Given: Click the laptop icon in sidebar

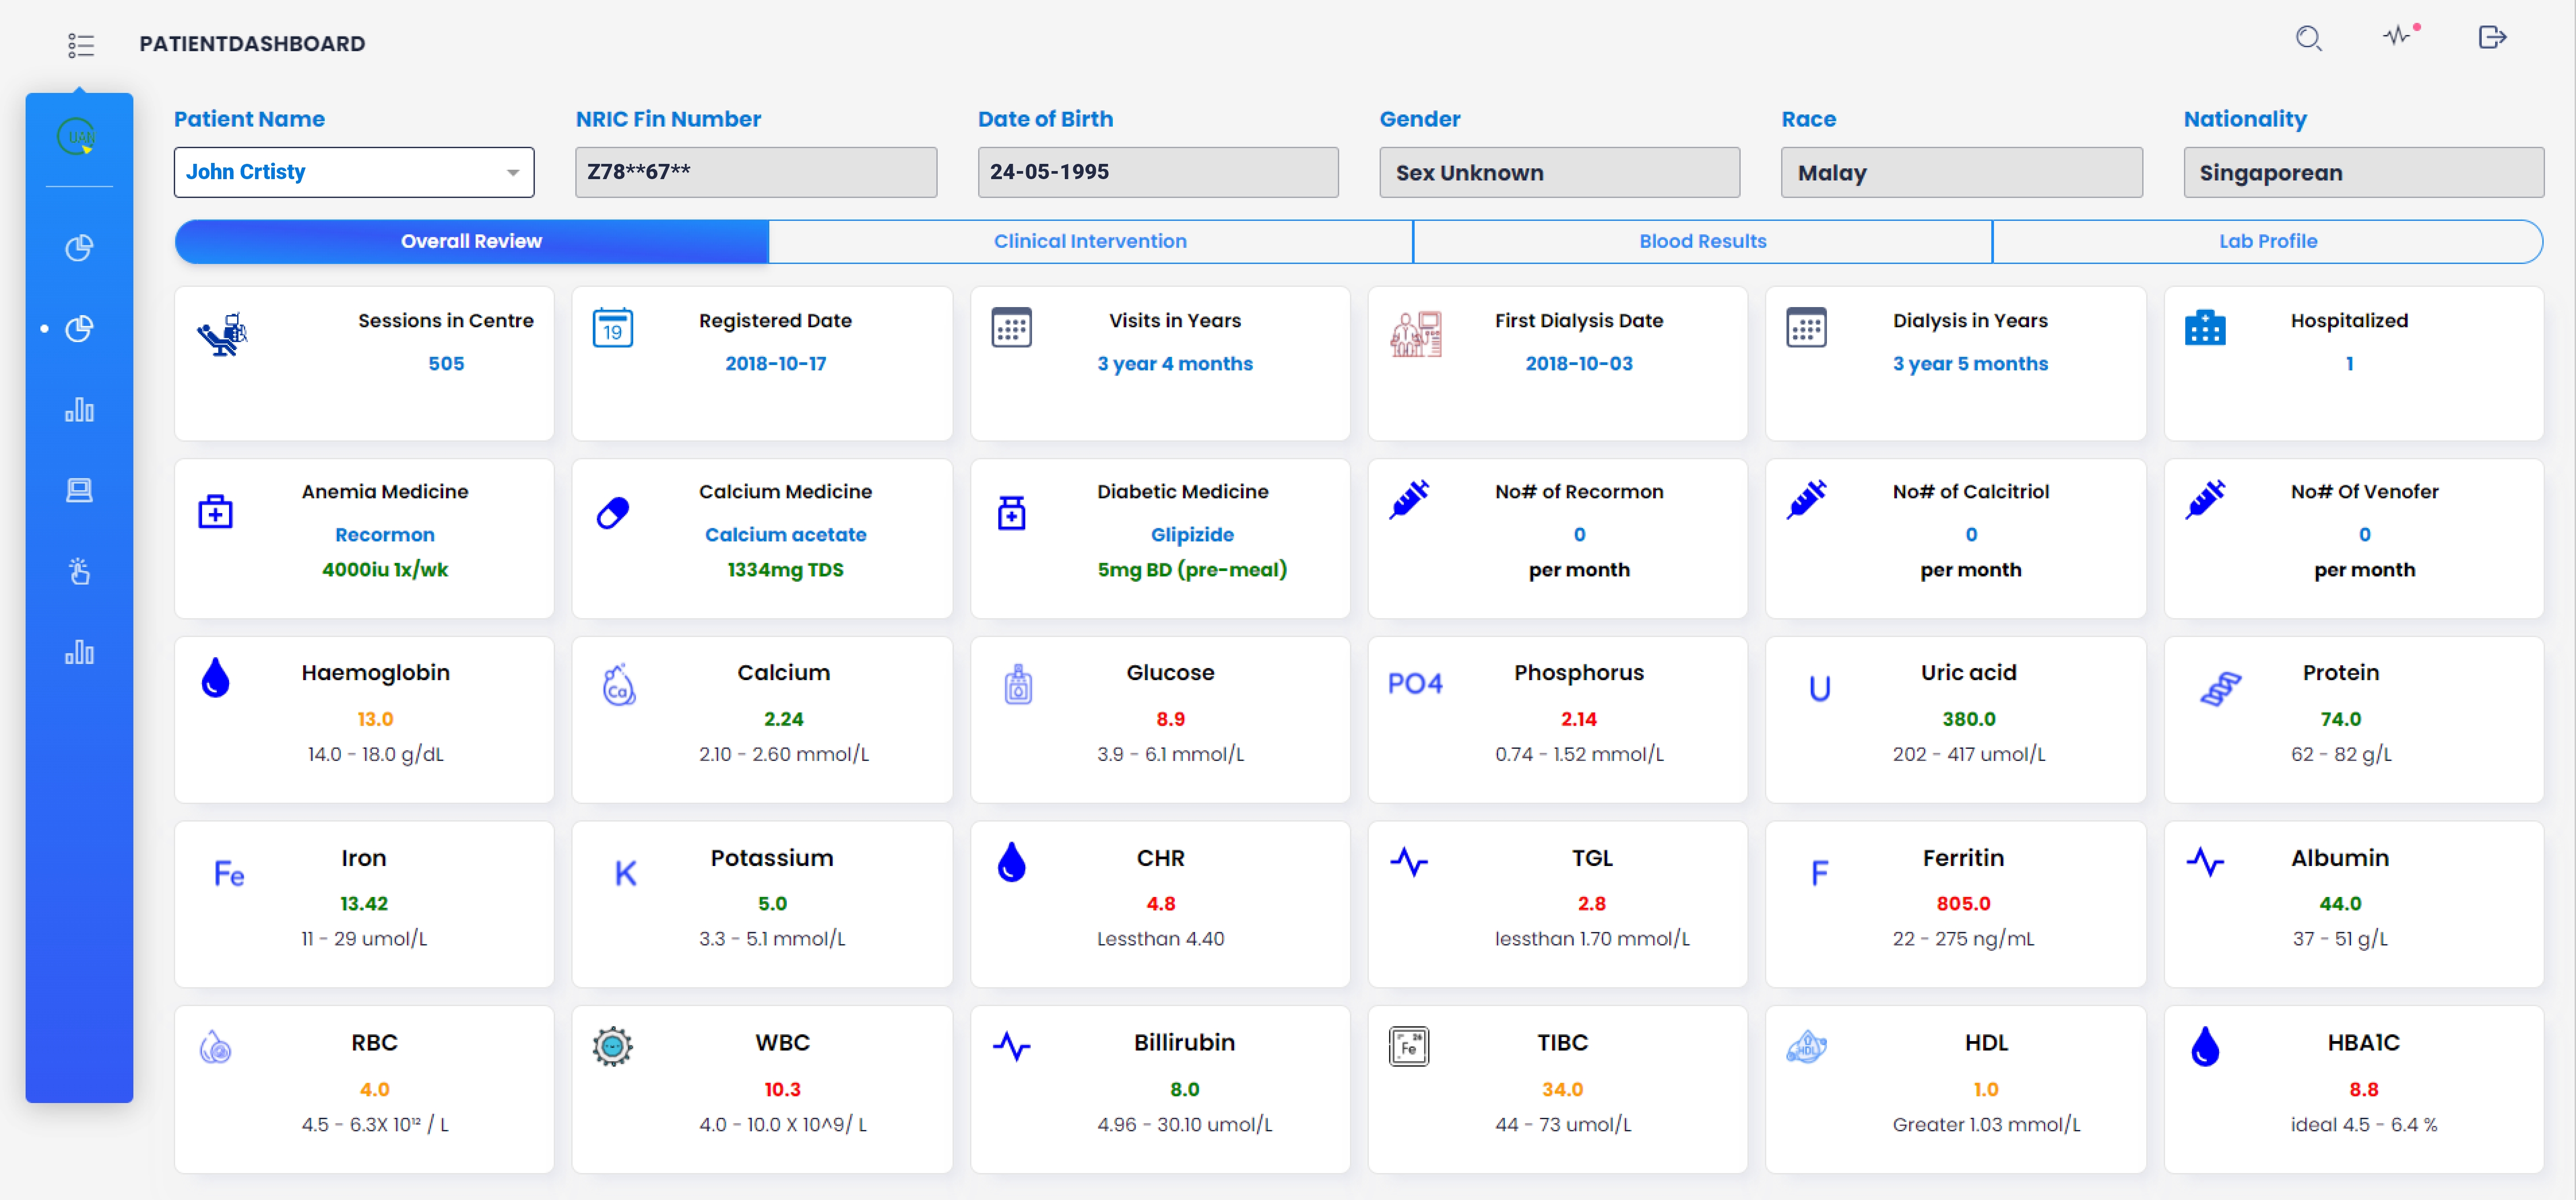Looking at the screenshot, I should pyautogui.click(x=79, y=490).
